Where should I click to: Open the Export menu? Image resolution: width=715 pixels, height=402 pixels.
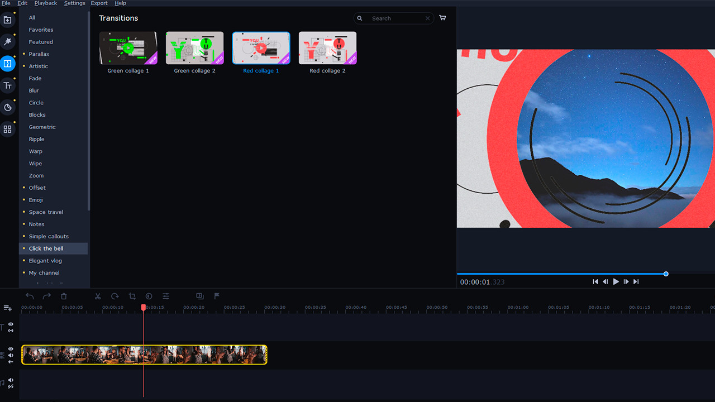pos(99,3)
